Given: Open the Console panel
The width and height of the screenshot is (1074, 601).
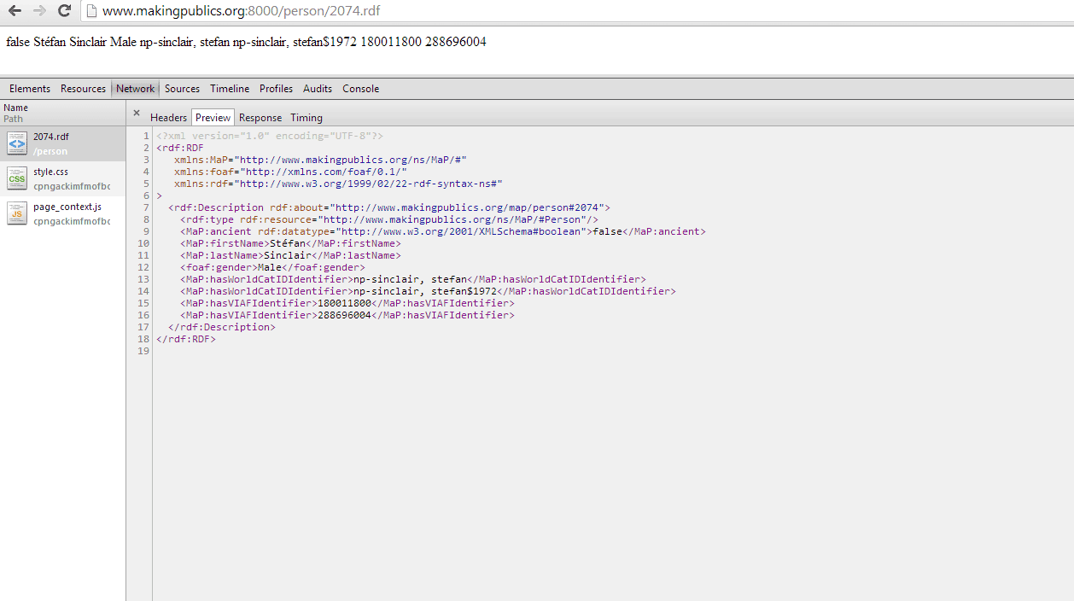Looking at the screenshot, I should (x=360, y=89).
